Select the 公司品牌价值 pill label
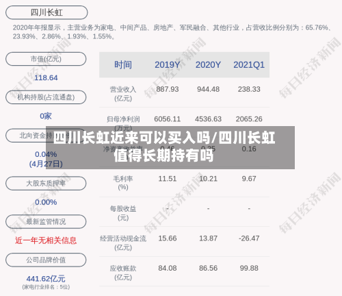This screenshot has height=296, width=342. [x=46, y=260]
